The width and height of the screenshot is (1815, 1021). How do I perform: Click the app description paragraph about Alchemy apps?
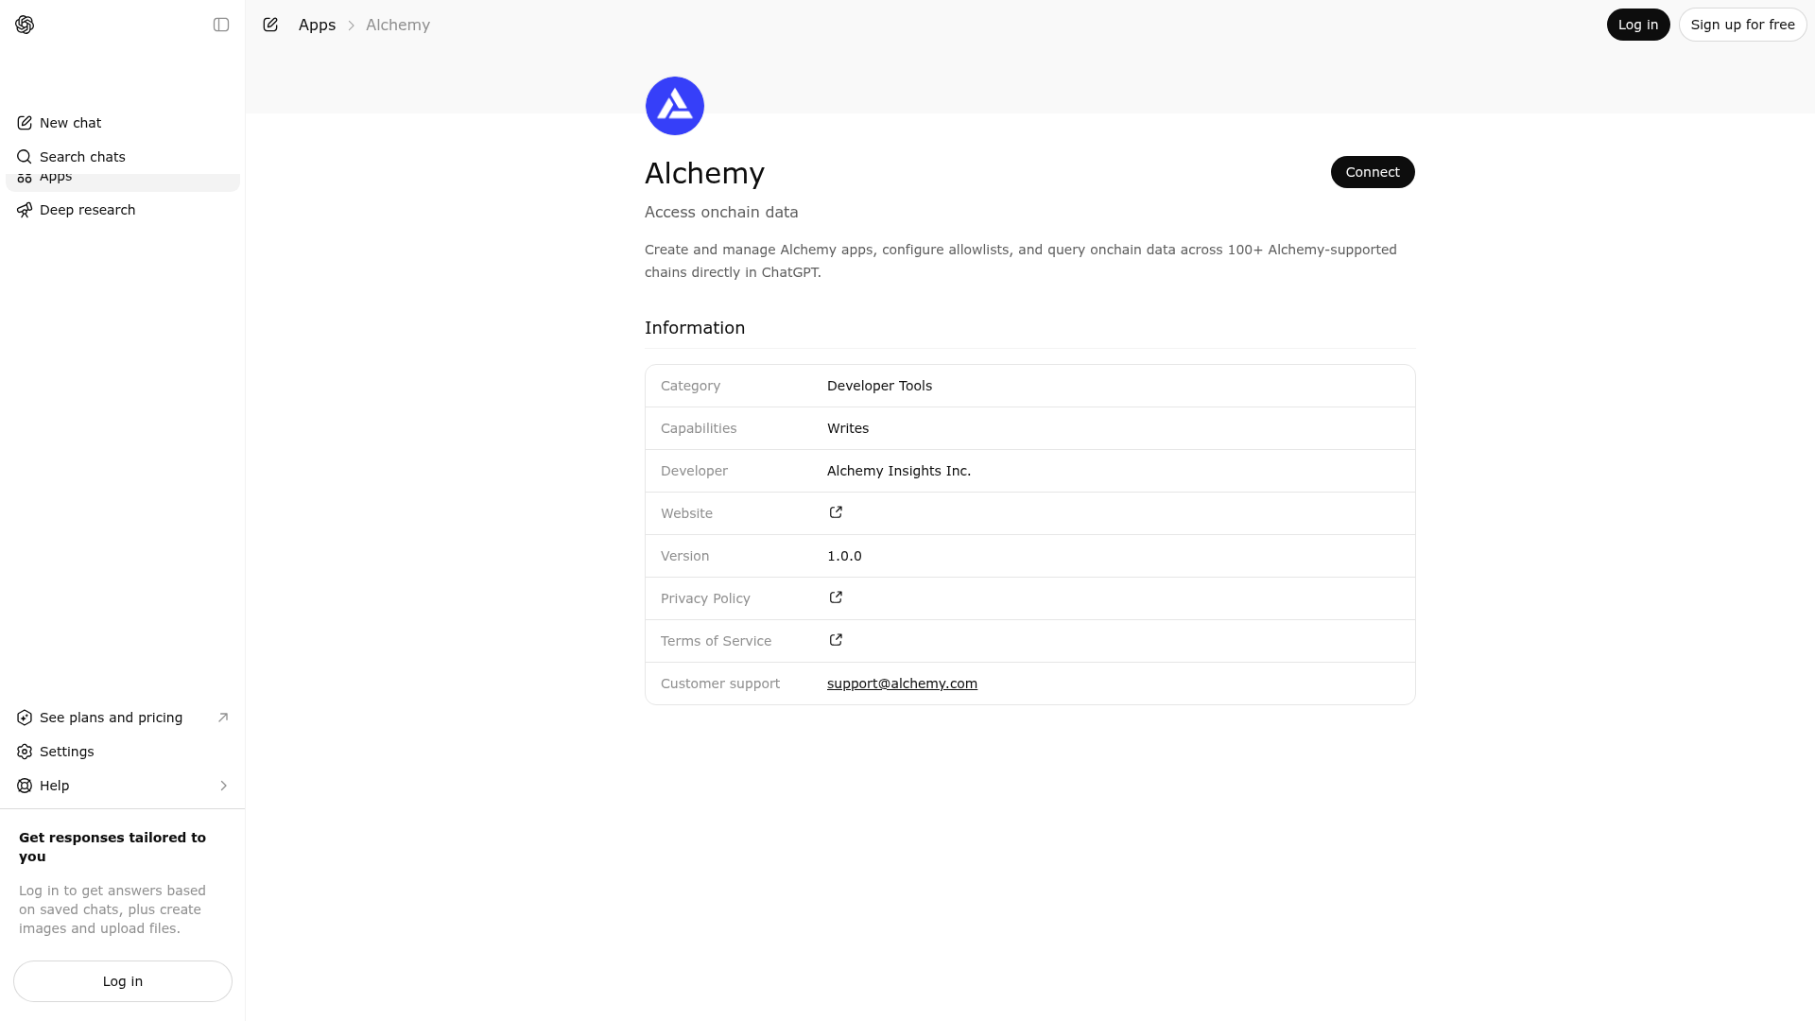[1021, 261]
